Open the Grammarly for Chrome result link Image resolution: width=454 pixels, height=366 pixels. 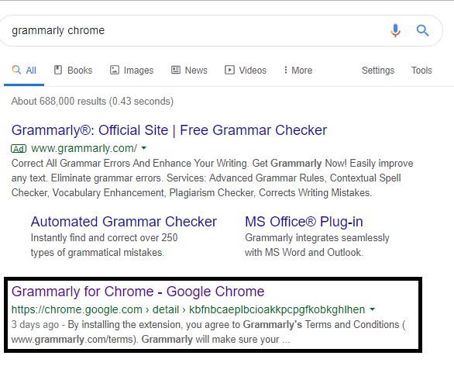click(138, 292)
